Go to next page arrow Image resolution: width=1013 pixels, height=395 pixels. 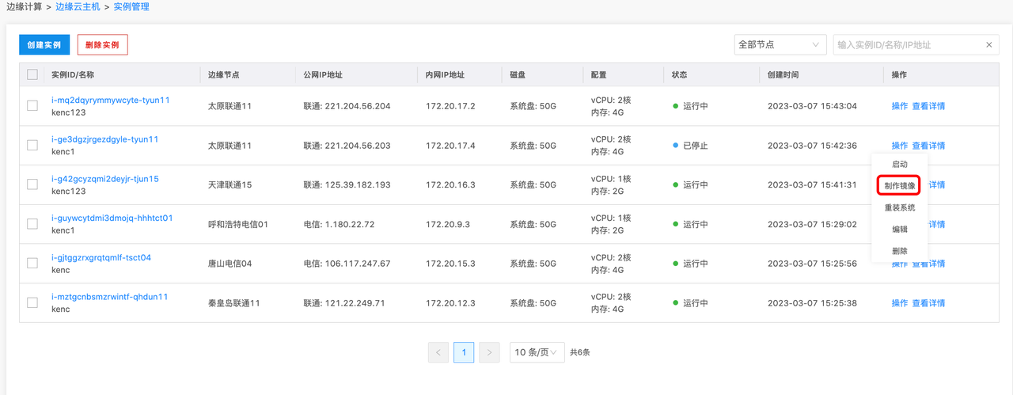pyautogui.click(x=490, y=352)
